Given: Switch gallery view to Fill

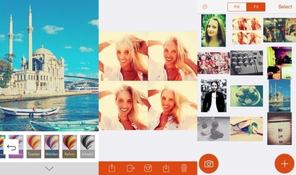Looking at the screenshot, I should coord(237,7).
